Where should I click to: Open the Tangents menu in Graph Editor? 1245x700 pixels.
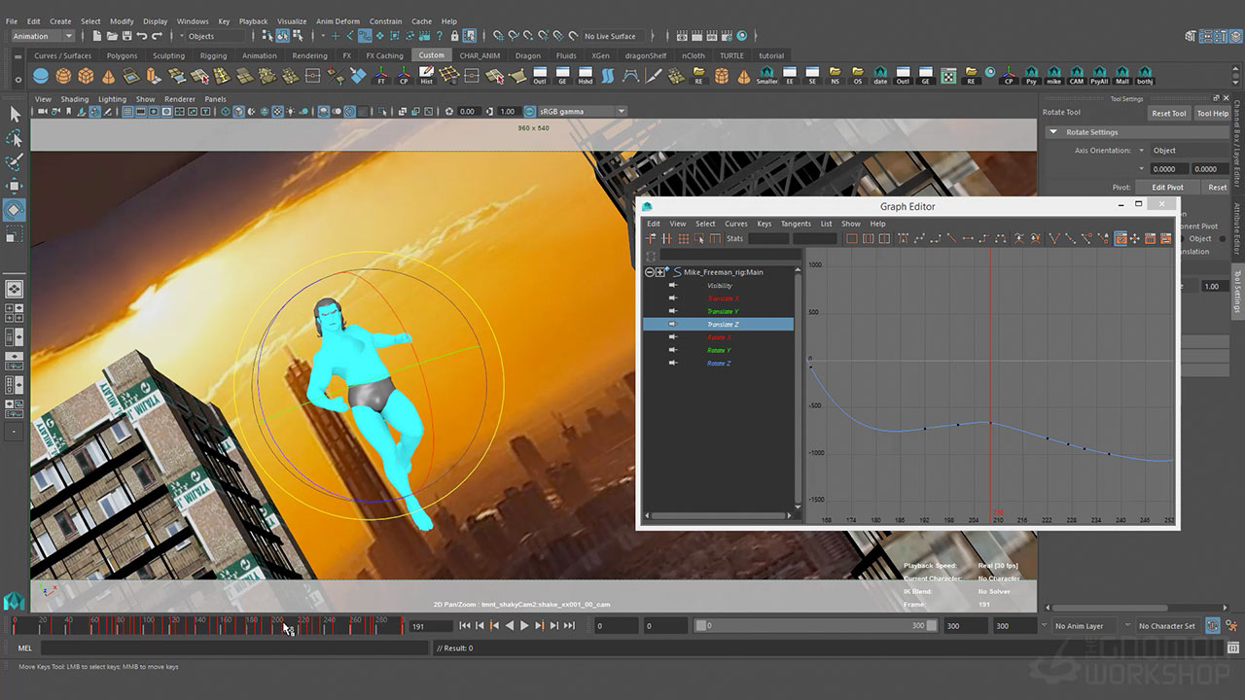[x=796, y=224]
